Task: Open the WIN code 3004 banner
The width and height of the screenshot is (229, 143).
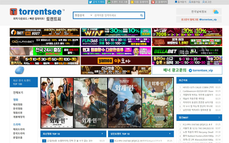Action: [116, 32]
